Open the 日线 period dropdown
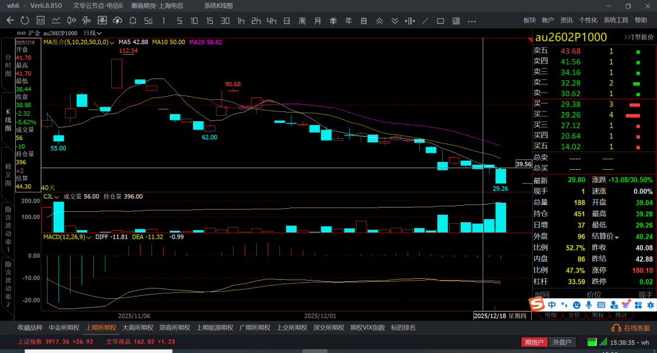Viewport: 657px width, 353px height. tap(92, 33)
